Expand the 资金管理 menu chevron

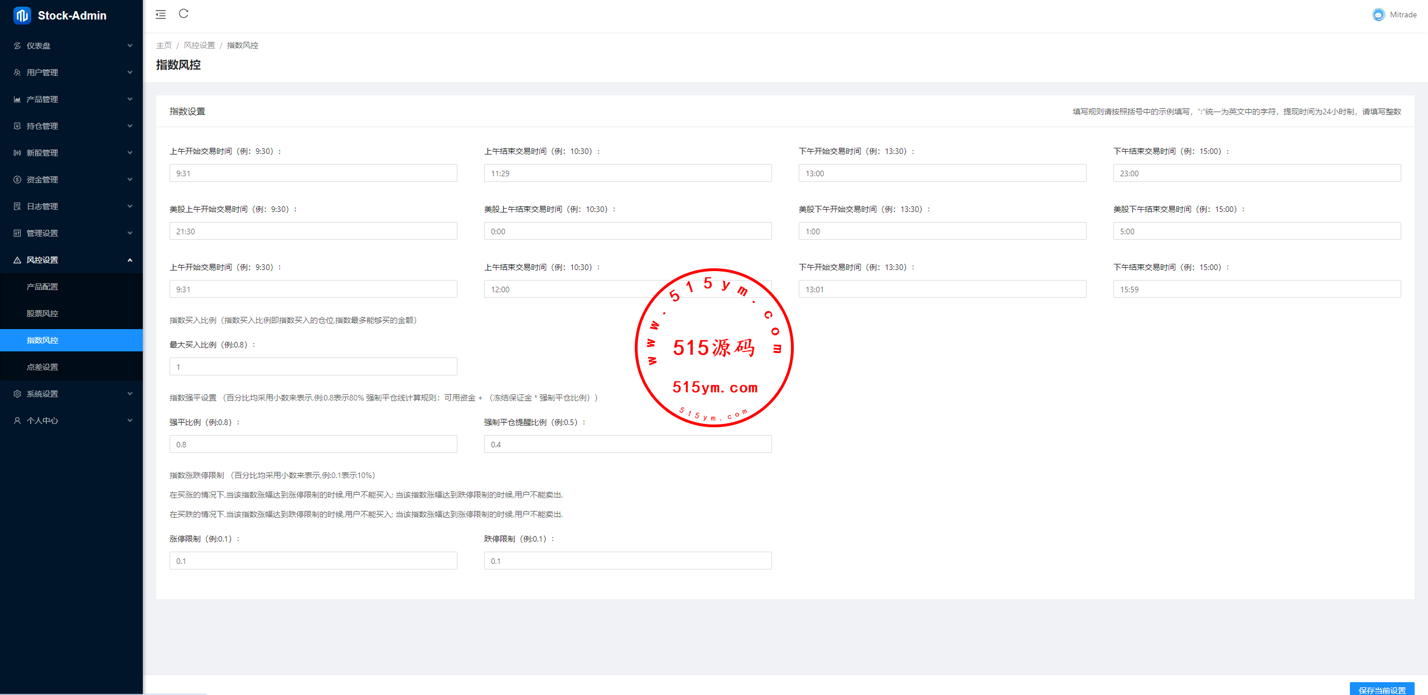130,180
